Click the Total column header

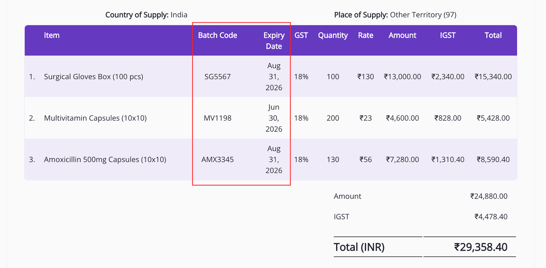[493, 35]
